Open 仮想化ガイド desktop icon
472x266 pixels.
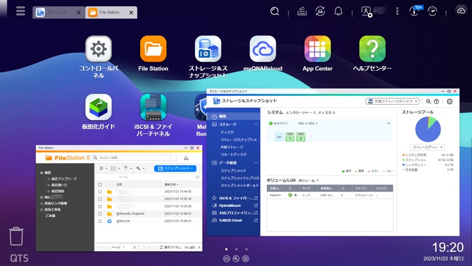tap(99, 108)
